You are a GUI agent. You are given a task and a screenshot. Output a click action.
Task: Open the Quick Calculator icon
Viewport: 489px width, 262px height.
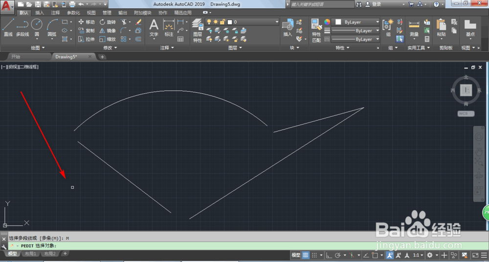click(x=427, y=39)
